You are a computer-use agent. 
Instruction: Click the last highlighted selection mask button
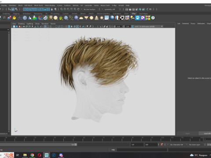point(48,9)
